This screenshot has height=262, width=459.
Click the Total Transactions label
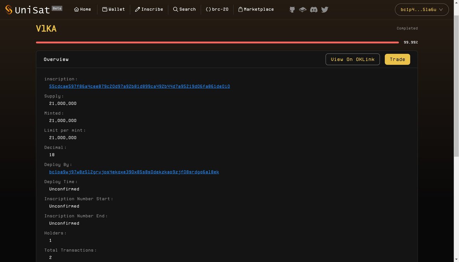71,250
